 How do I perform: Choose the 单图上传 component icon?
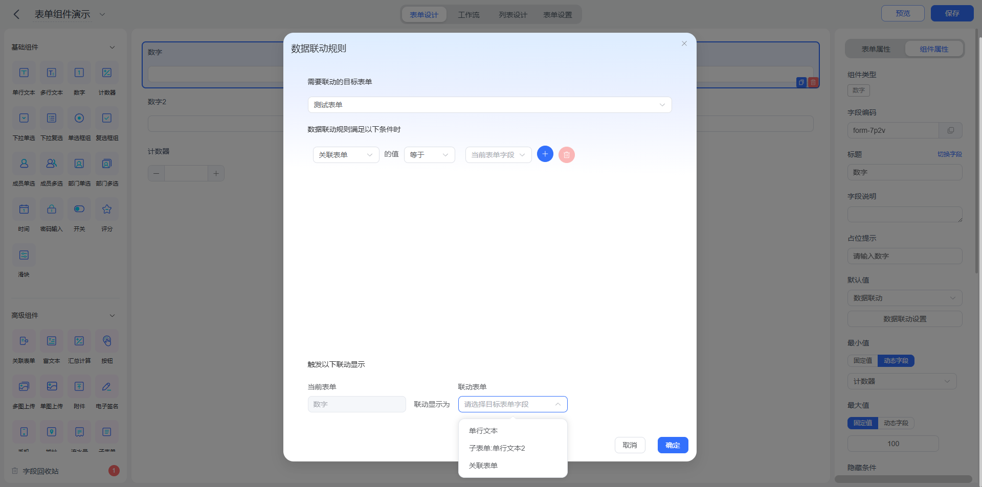[52, 386]
